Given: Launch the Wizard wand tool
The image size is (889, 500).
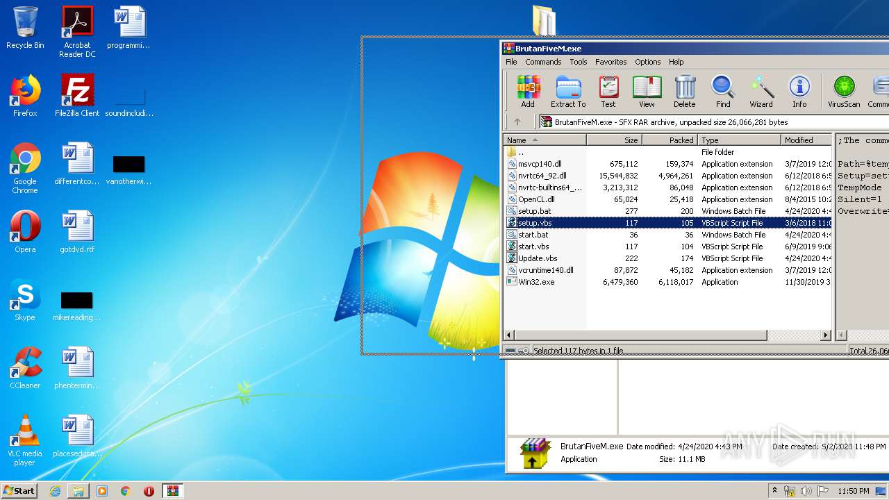Looking at the screenshot, I should (761, 92).
